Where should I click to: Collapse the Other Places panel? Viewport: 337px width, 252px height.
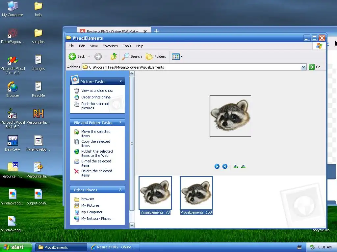(x=120, y=190)
